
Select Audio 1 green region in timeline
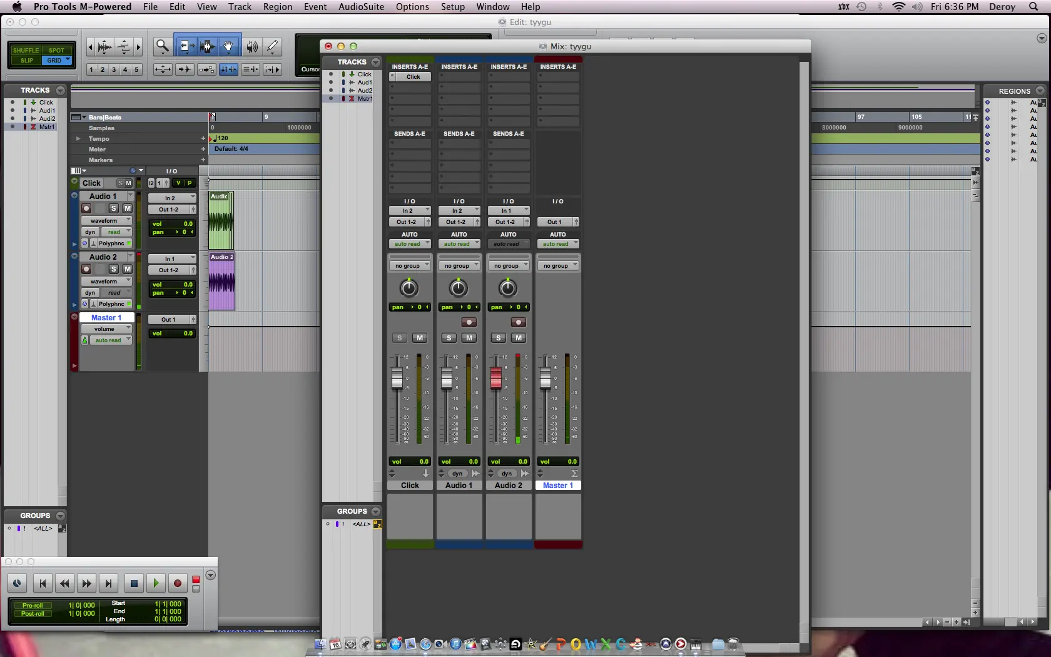click(221, 221)
